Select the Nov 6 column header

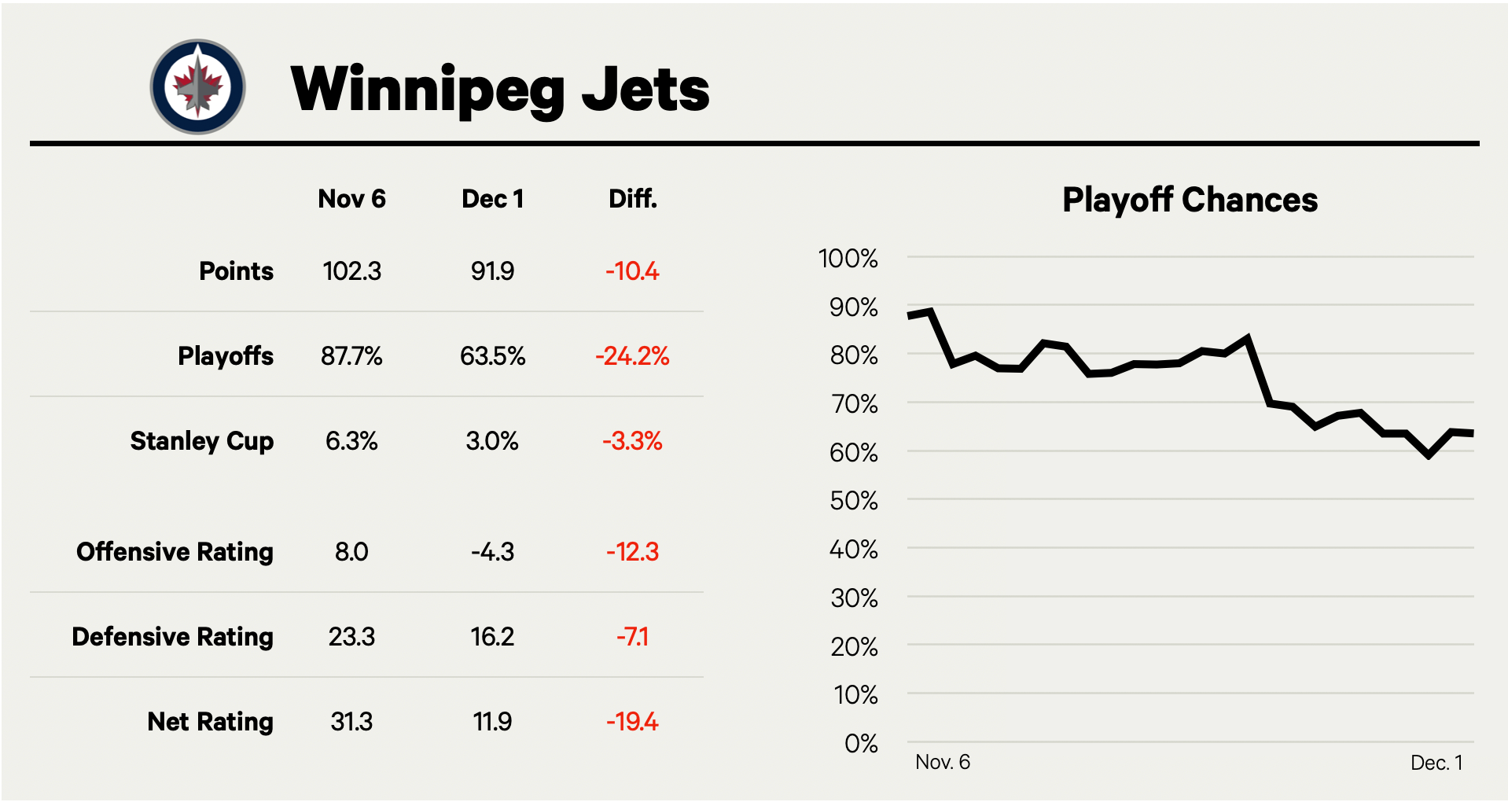click(351, 199)
